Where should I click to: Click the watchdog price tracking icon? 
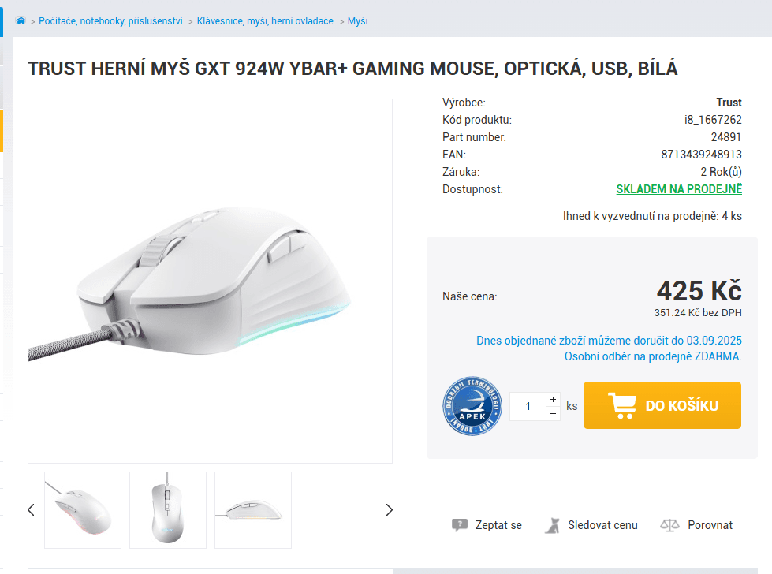coord(553,525)
